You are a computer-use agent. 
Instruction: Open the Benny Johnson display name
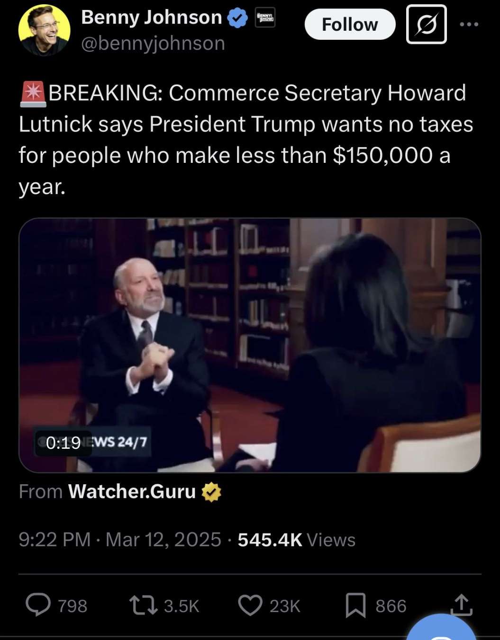tap(152, 18)
